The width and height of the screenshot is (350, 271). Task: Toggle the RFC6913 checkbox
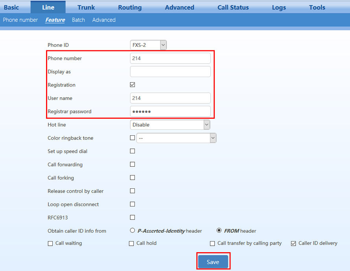coord(133,218)
